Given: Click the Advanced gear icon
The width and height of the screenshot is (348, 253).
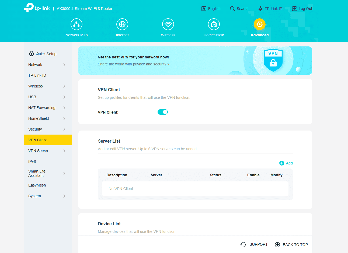Looking at the screenshot, I should pyautogui.click(x=259, y=24).
